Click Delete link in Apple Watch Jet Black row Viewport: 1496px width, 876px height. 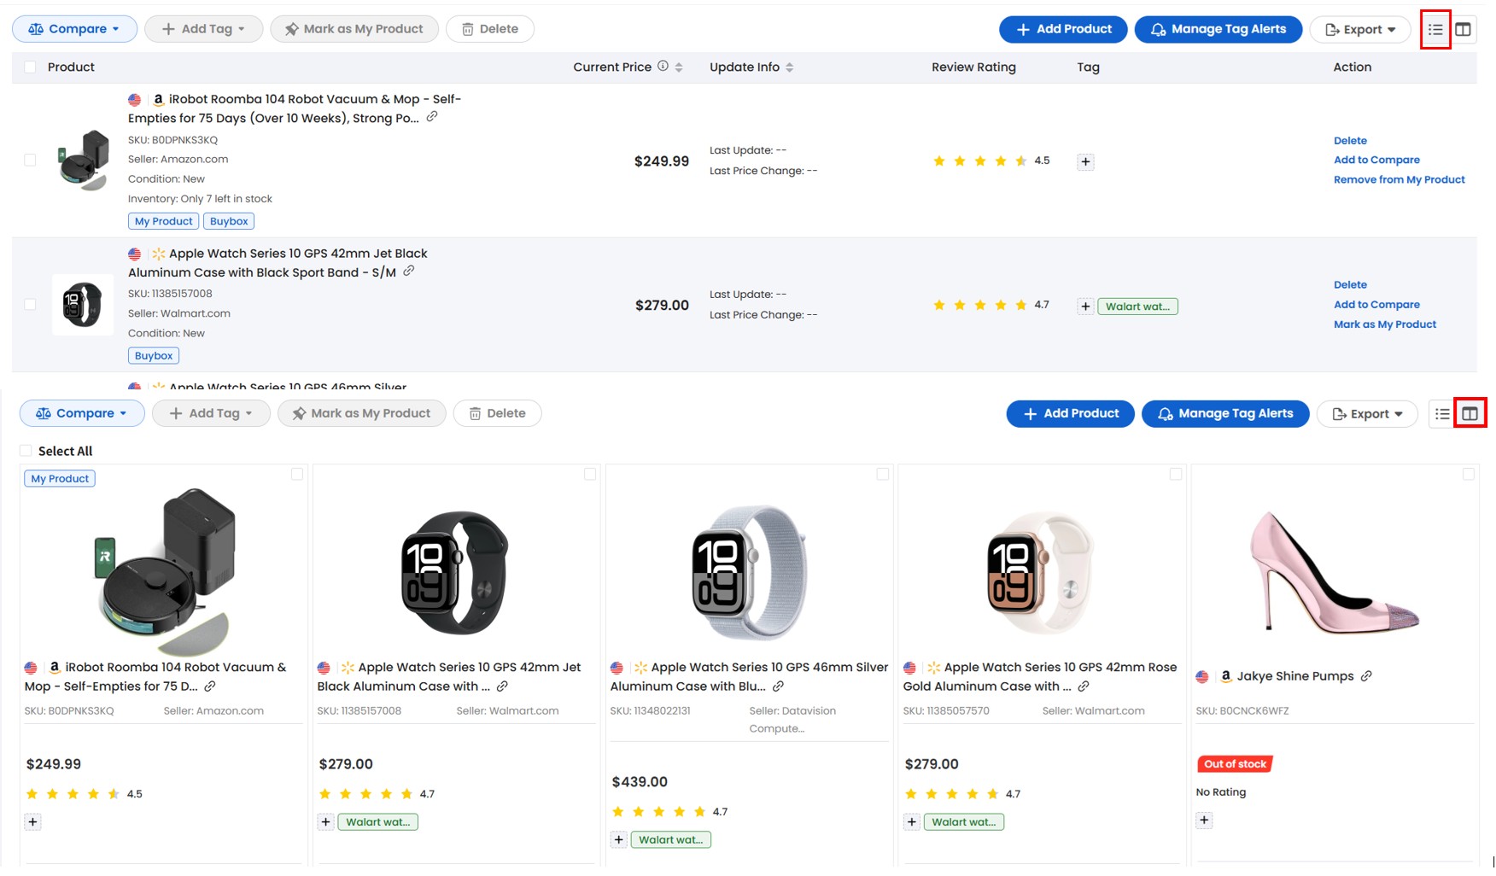(x=1350, y=285)
